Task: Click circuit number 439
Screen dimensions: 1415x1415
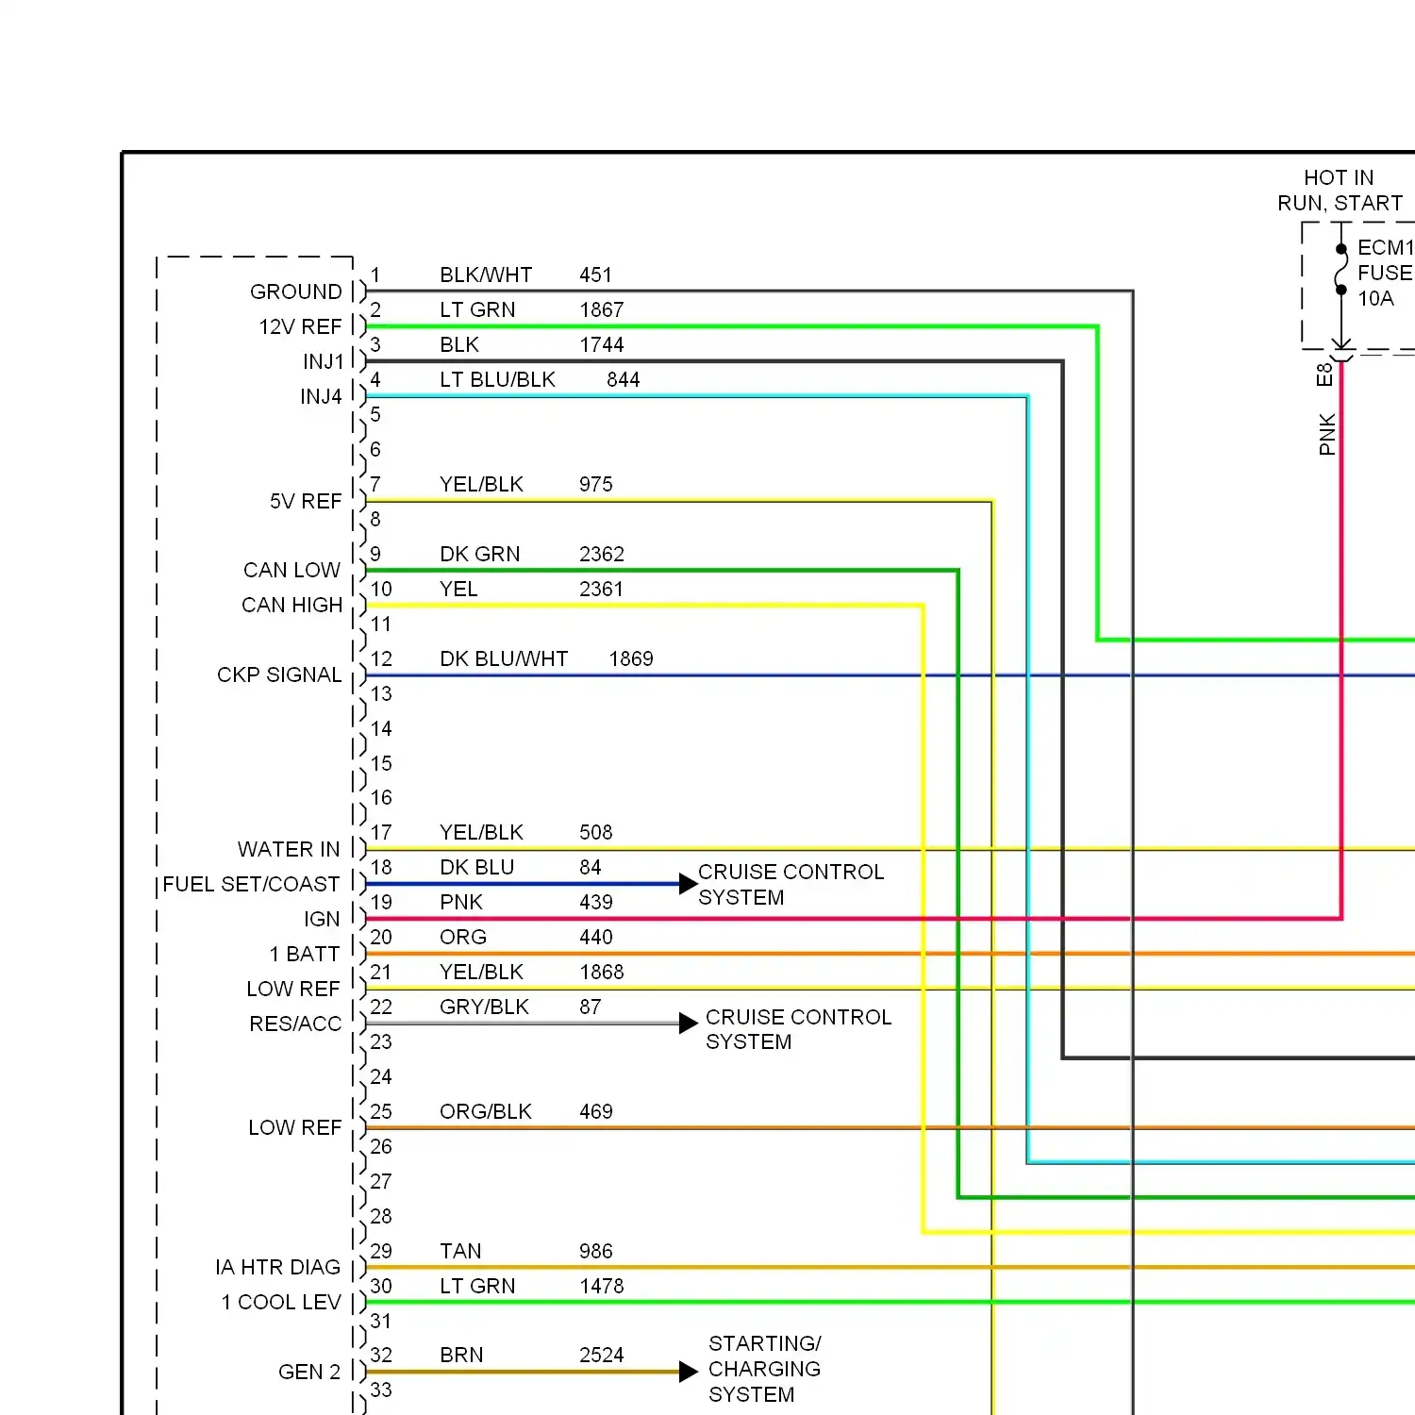Action: (x=596, y=903)
